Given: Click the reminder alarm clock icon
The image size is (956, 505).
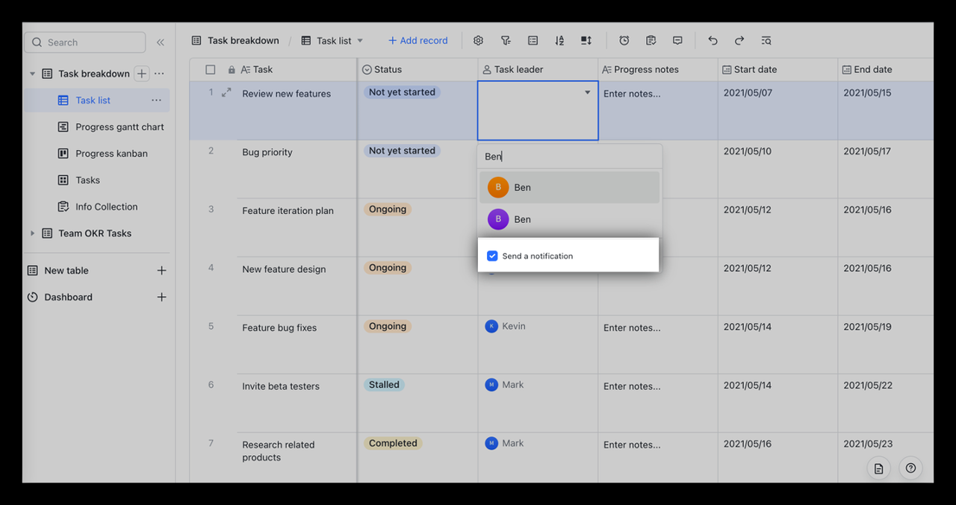Looking at the screenshot, I should (624, 41).
